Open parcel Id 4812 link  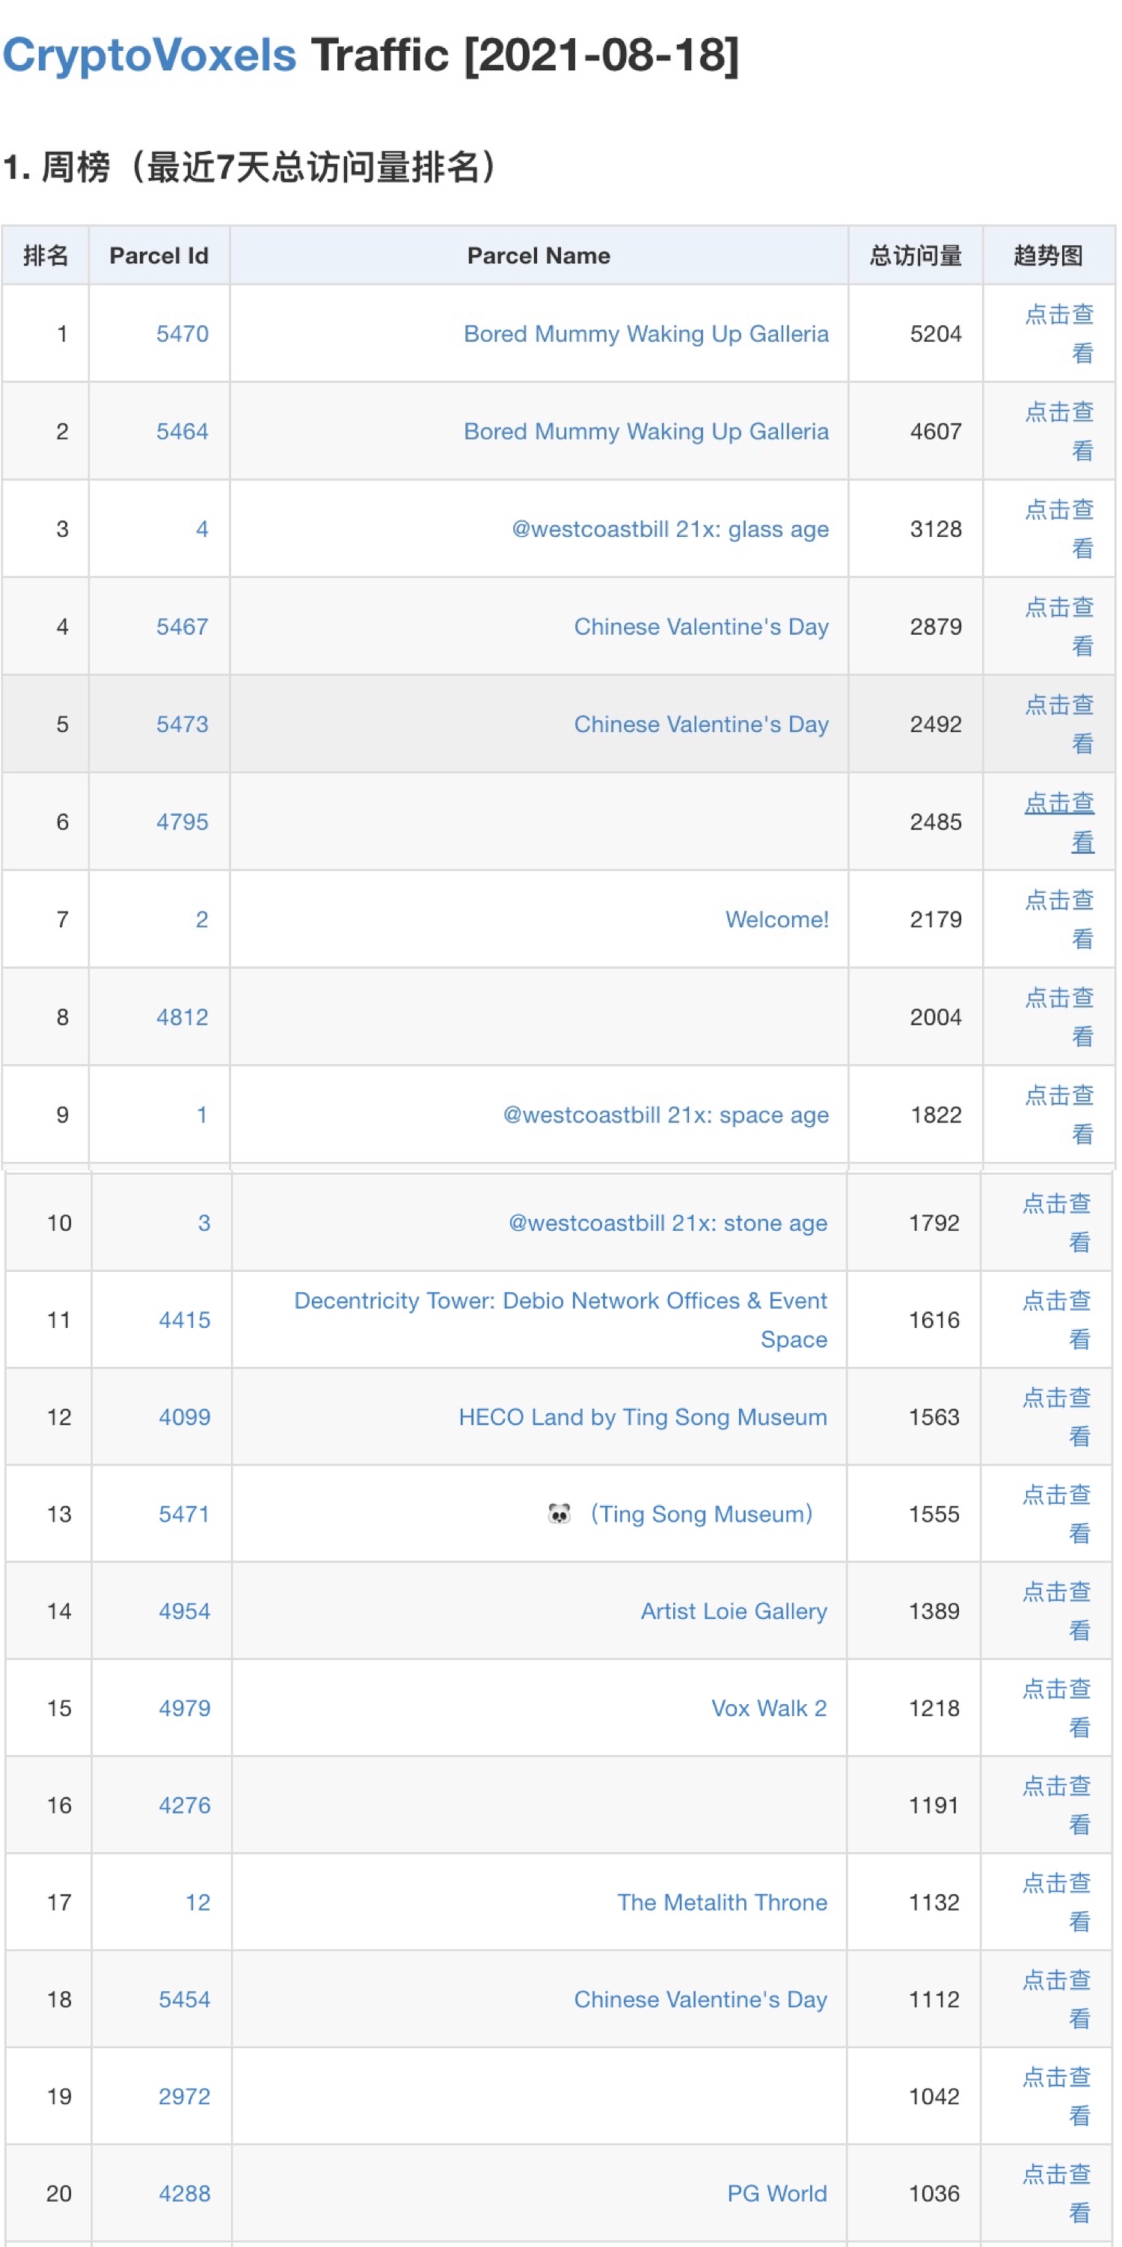tap(183, 1017)
